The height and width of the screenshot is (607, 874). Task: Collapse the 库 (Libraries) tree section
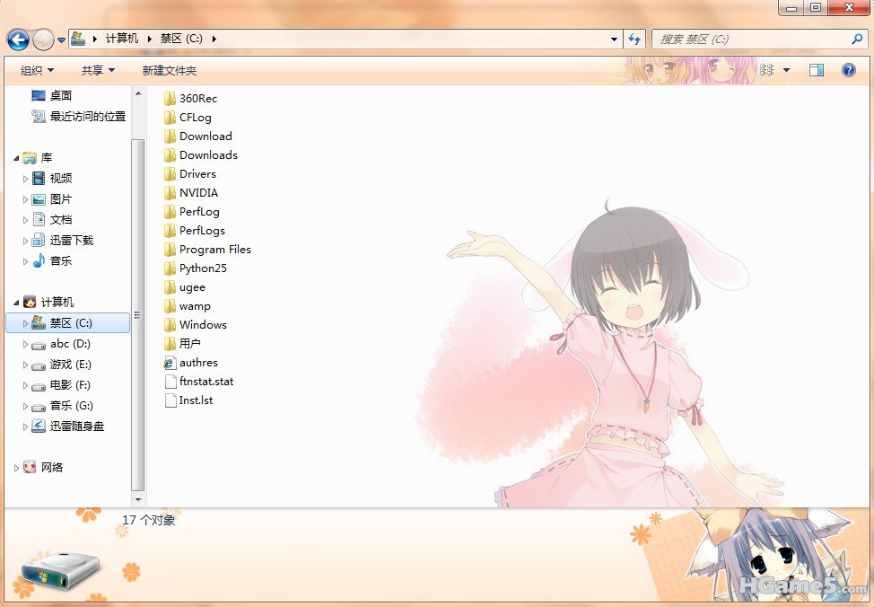click(17, 158)
